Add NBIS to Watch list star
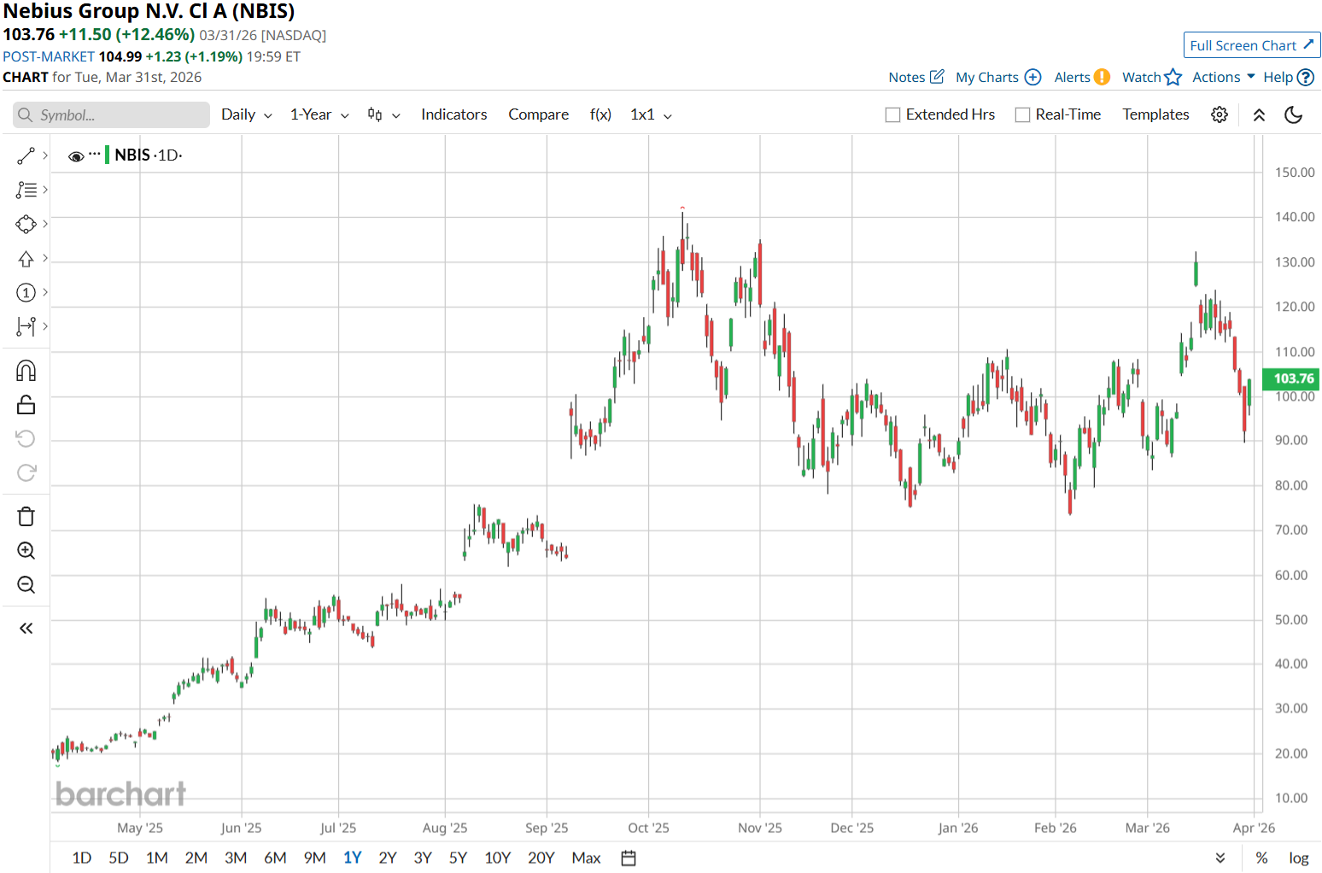 coord(1173,77)
